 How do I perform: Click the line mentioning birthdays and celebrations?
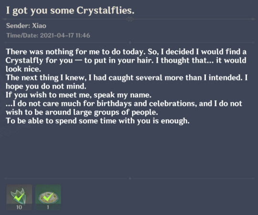[124, 104]
